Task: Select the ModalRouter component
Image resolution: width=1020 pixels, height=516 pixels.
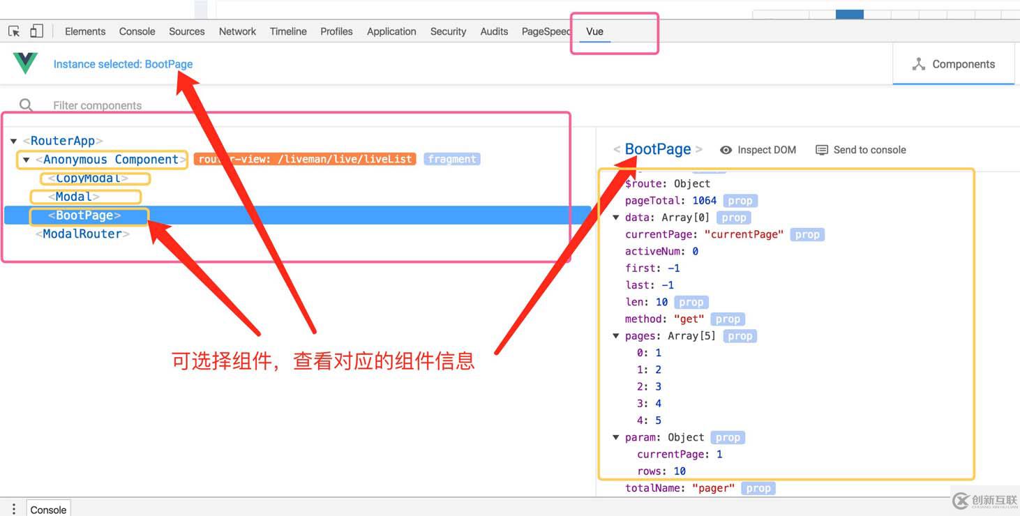Action: (82, 234)
